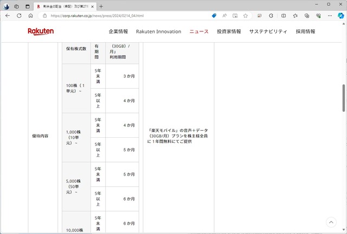Click the scrollbar up arrow
This screenshot has height=234, width=347.
click(344, 24)
